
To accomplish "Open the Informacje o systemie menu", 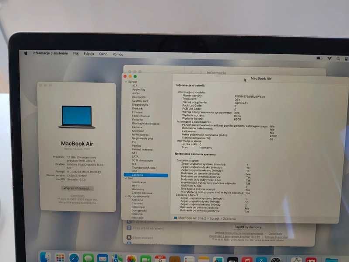I will 50,53.
